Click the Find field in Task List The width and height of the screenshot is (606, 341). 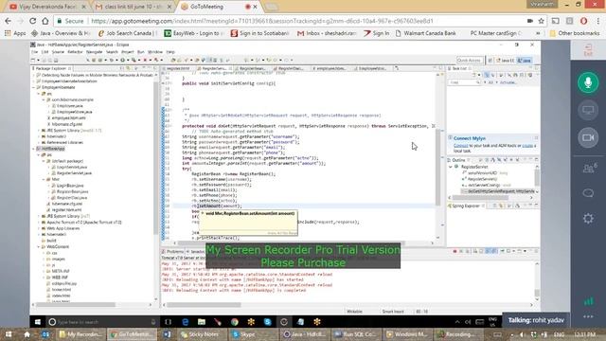point(464,82)
